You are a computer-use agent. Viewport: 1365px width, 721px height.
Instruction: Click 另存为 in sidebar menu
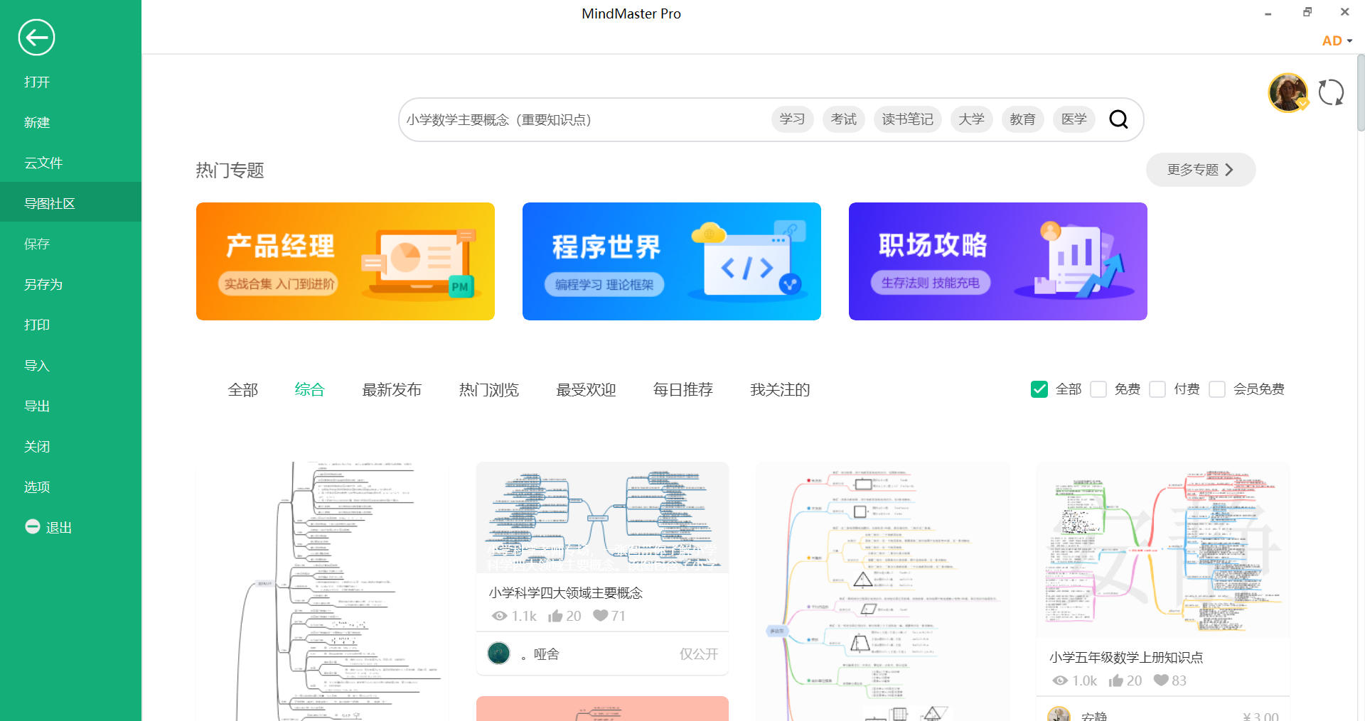70,284
